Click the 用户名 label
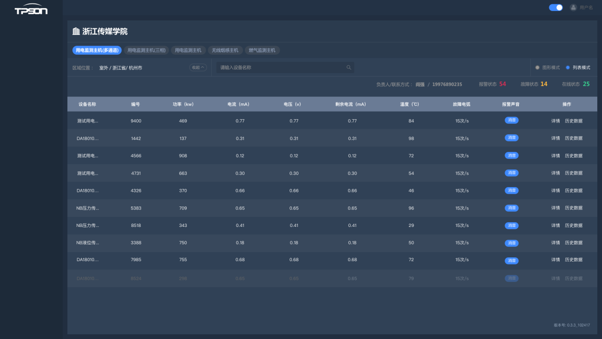 (x=586, y=8)
